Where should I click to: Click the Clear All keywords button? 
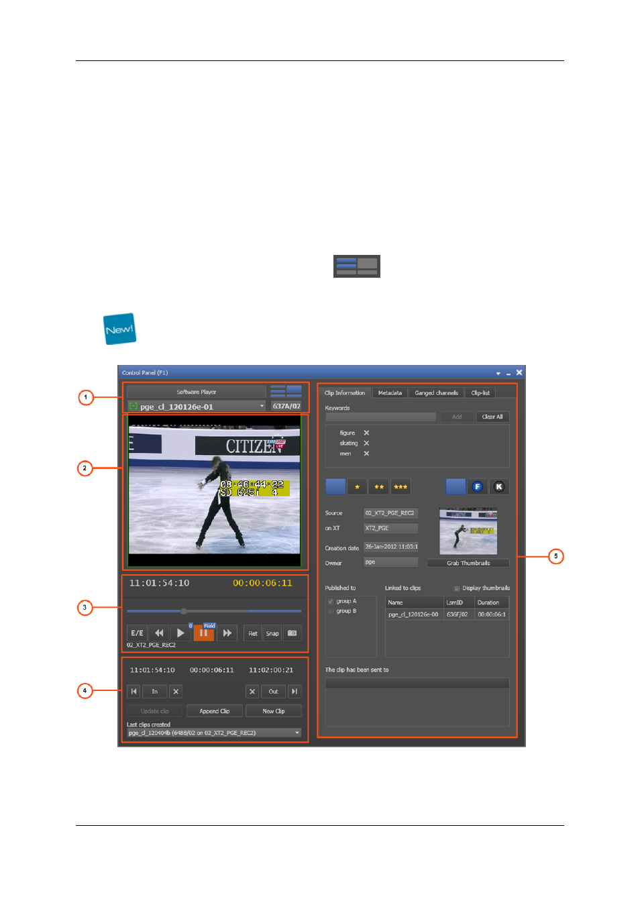click(492, 417)
